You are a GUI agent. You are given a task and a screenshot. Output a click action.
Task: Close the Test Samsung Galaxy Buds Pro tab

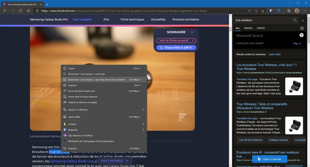point(41,4)
